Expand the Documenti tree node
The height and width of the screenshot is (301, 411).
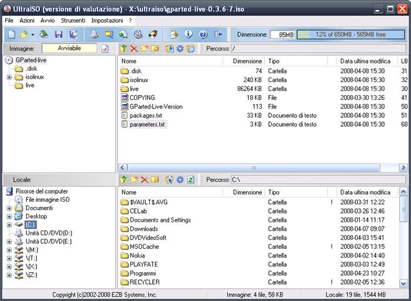(9, 208)
